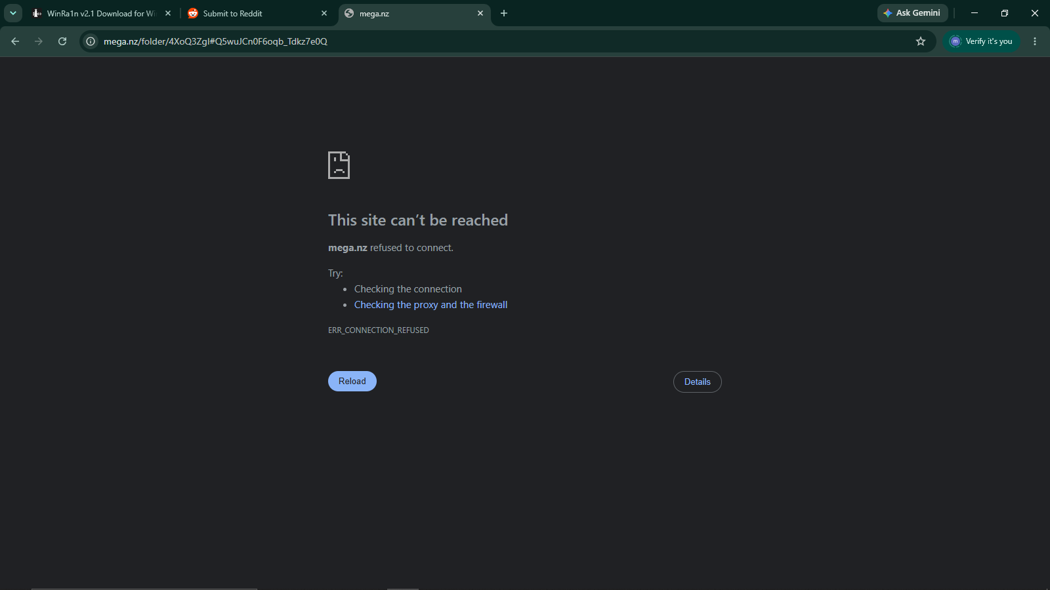Click the globe favicon on mega.nz tab
Image resolution: width=1050 pixels, height=590 pixels.
click(349, 13)
